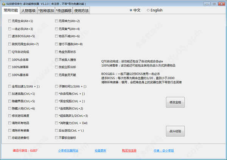The width and height of the screenshot is (227, 160).
Task: Enable QTE自动完成 checkbox
Action: point(9,52)
